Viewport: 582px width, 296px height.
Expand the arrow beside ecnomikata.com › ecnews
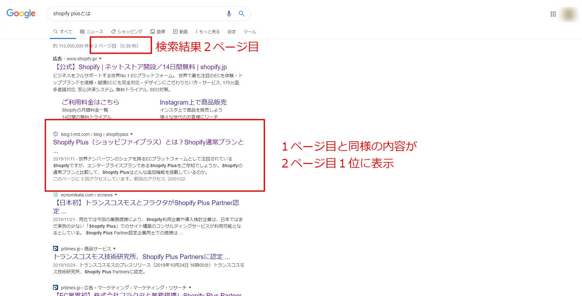pos(116,195)
